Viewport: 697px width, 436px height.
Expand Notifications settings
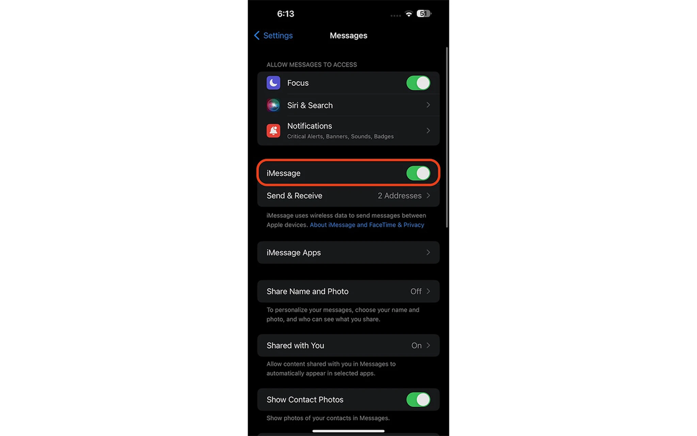348,130
